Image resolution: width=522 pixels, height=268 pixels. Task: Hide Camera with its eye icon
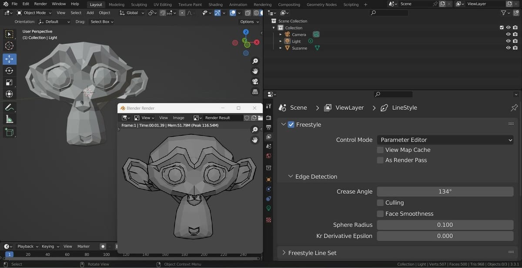coord(508,35)
